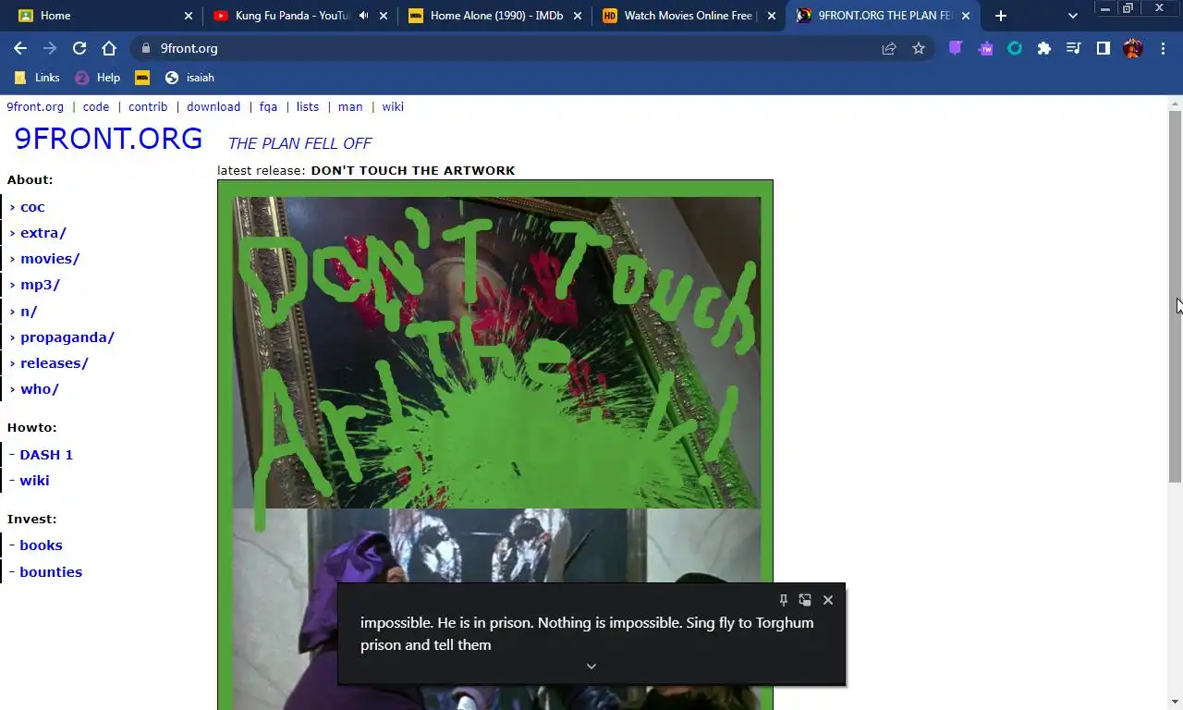Open the extra/ sidebar link
The width and height of the screenshot is (1183, 710).
pyautogui.click(x=43, y=233)
